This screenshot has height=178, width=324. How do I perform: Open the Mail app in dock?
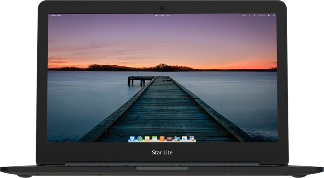(147, 139)
